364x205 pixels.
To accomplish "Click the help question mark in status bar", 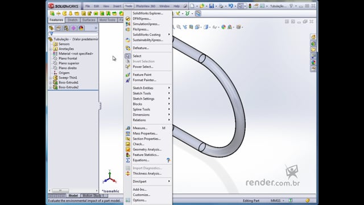I will (290, 200).
